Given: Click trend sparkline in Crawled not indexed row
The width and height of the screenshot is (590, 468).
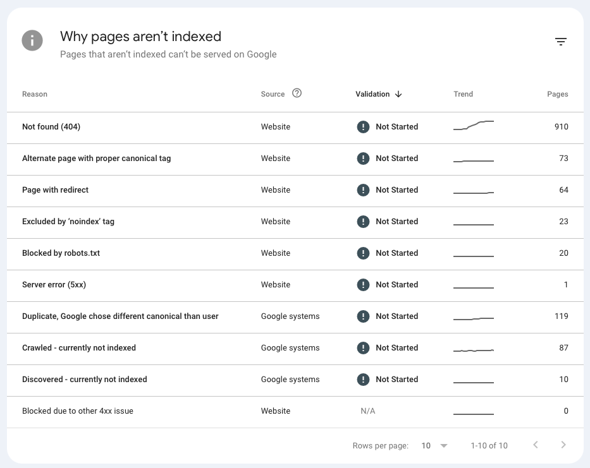Looking at the screenshot, I should tap(474, 351).
